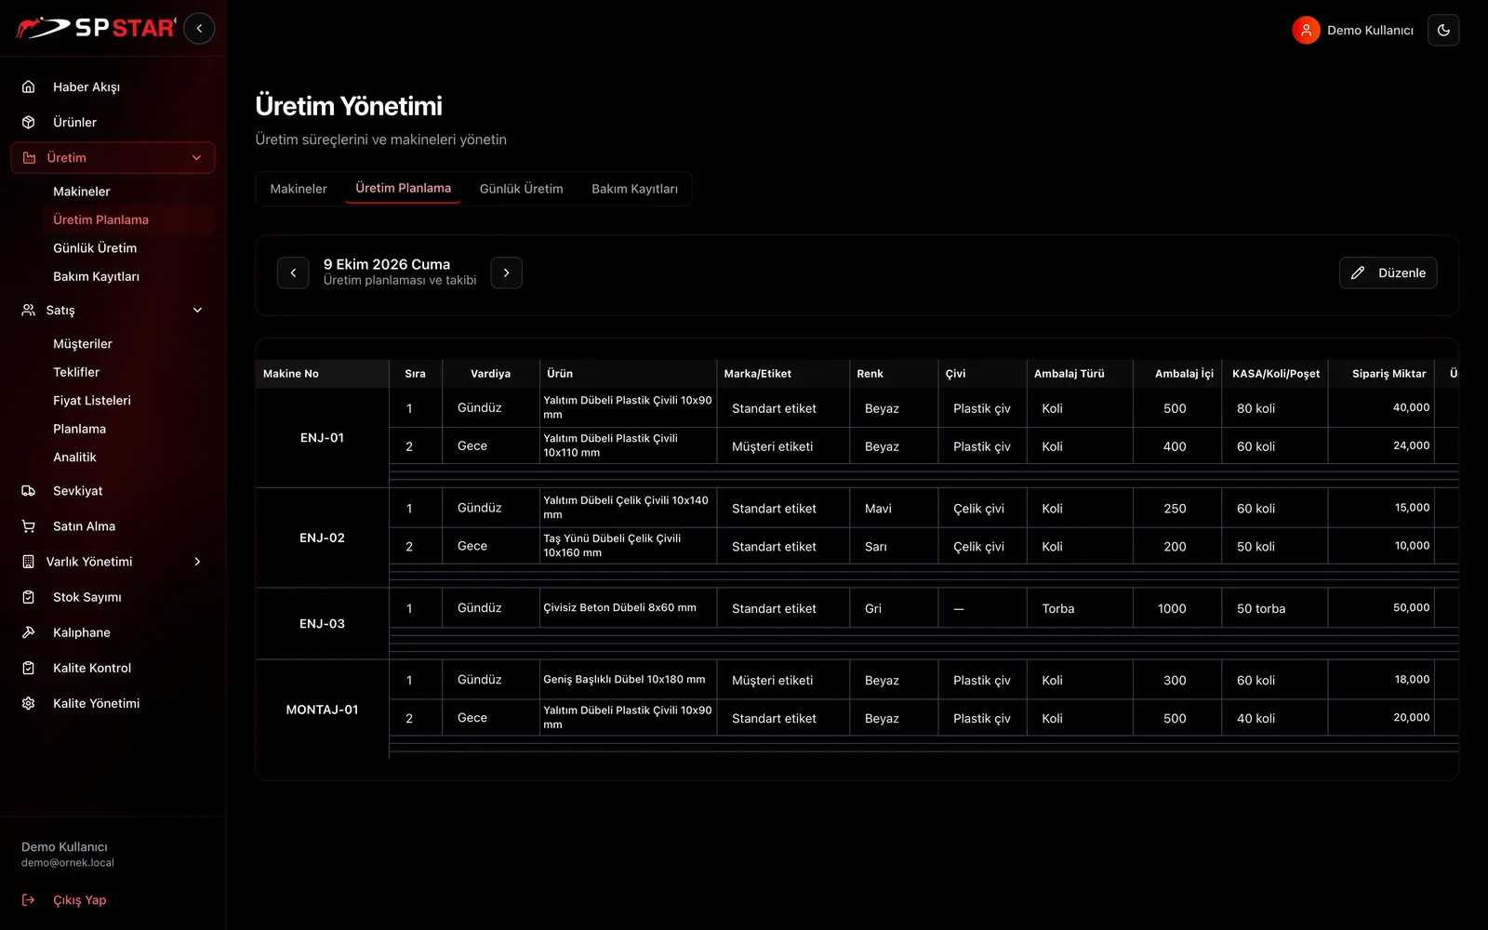Click the Haber Akışı home icon

click(x=29, y=86)
